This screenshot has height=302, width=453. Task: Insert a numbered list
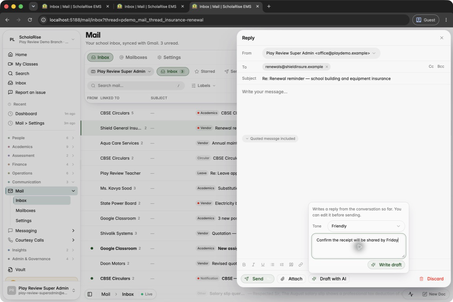click(282, 264)
